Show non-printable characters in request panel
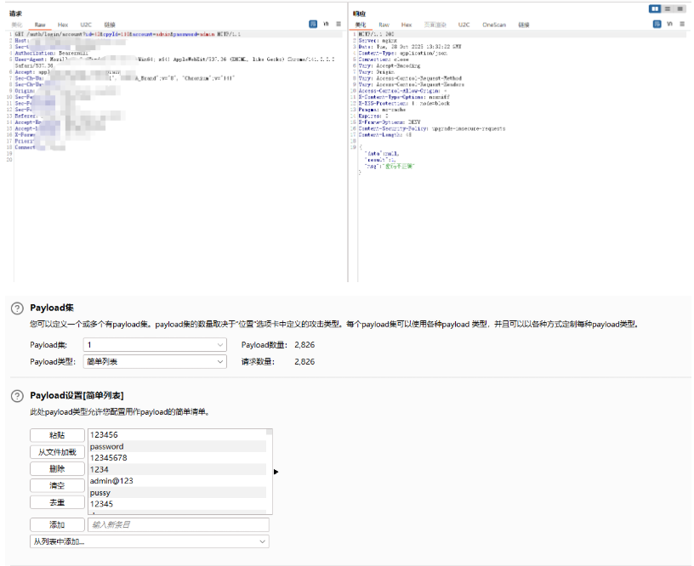The height and width of the screenshot is (566, 694). pos(327,24)
